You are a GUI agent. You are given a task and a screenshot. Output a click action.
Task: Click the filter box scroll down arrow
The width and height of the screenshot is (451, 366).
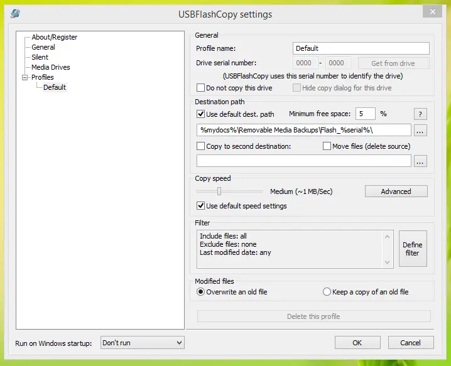click(x=387, y=262)
